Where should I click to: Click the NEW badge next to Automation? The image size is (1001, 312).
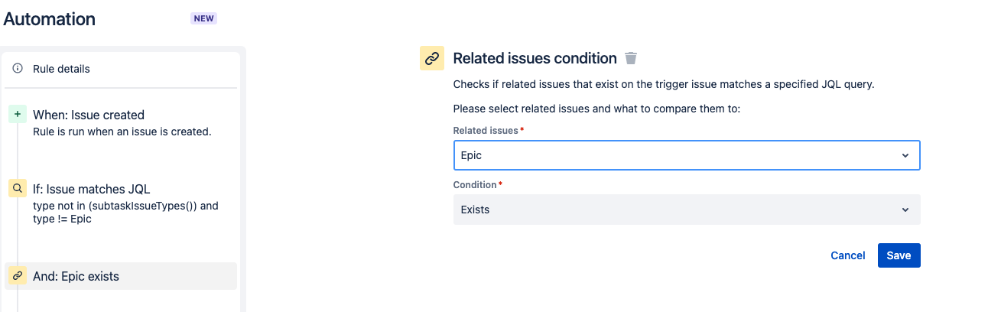click(203, 18)
